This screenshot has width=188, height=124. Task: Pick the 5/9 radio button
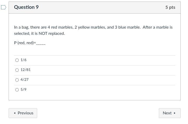tap(17, 90)
